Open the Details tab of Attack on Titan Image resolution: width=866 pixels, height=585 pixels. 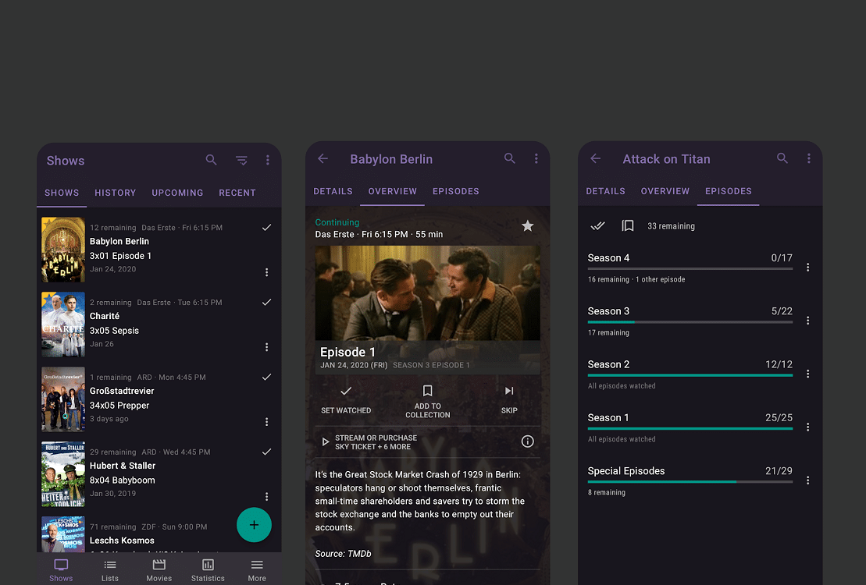[x=606, y=192]
